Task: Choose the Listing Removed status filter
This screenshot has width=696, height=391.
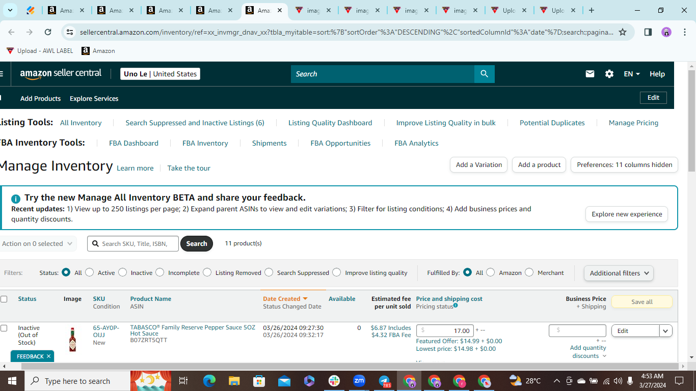Action: pyautogui.click(x=207, y=272)
